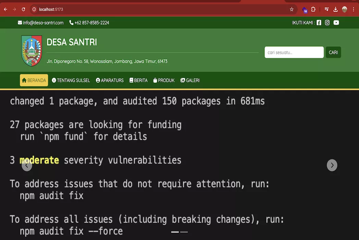Open the BERITA menu item
359x240 pixels.
(x=138, y=80)
